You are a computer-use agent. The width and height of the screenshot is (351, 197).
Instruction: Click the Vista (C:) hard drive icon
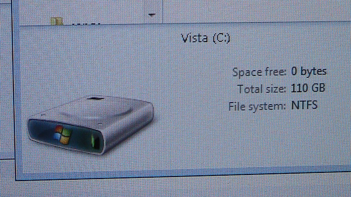[91, 125]
